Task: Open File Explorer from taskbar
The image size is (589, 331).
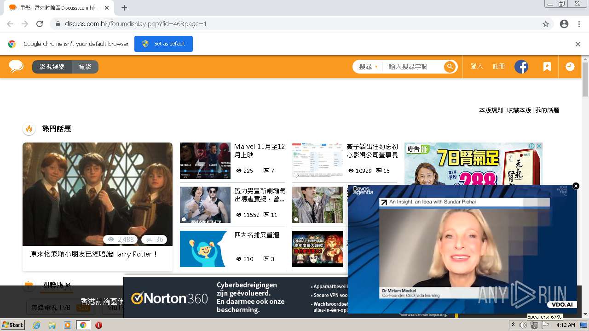Action: 52,325
